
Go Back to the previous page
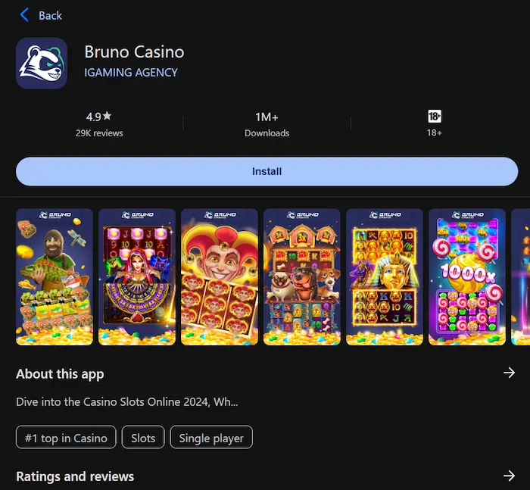click(x=50, y=16)
